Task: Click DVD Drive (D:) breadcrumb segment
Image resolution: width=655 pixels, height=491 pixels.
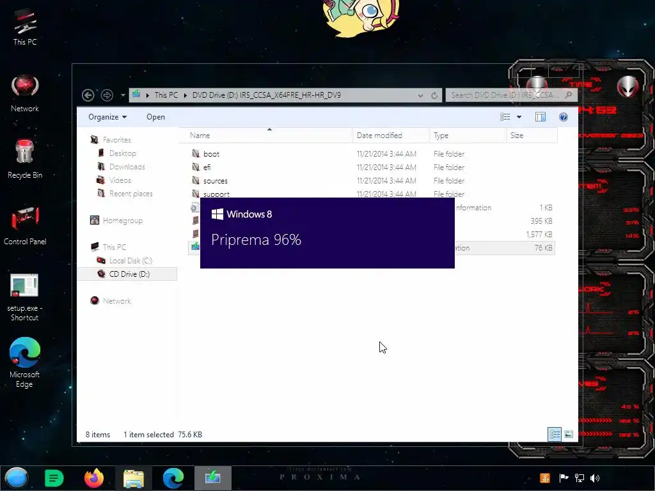Action: (x=267, y=95)
